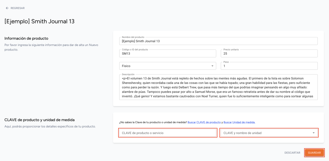
Task: Click the DESCARTAR button
Action: tap(292, 153)
